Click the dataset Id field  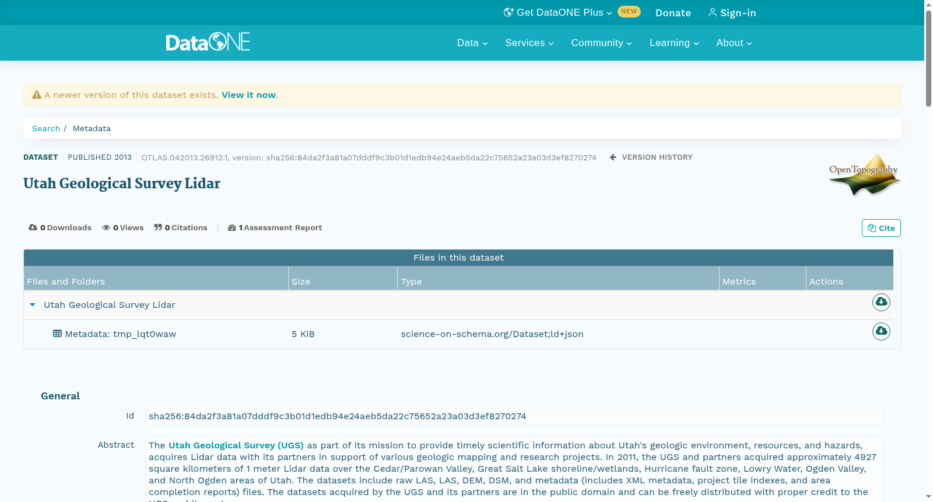click(514, 416)
